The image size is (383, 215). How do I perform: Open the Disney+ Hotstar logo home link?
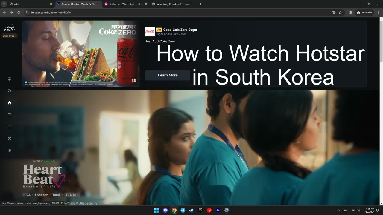click(10, 28)
